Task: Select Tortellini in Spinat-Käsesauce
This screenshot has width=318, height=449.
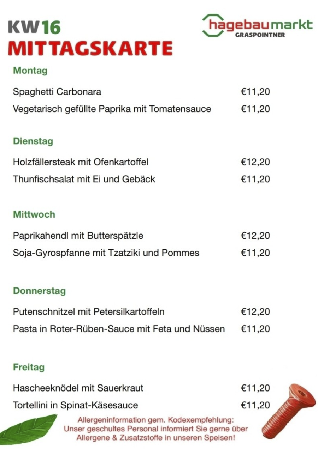Action: pyautogui.click(x=75, y=405)
